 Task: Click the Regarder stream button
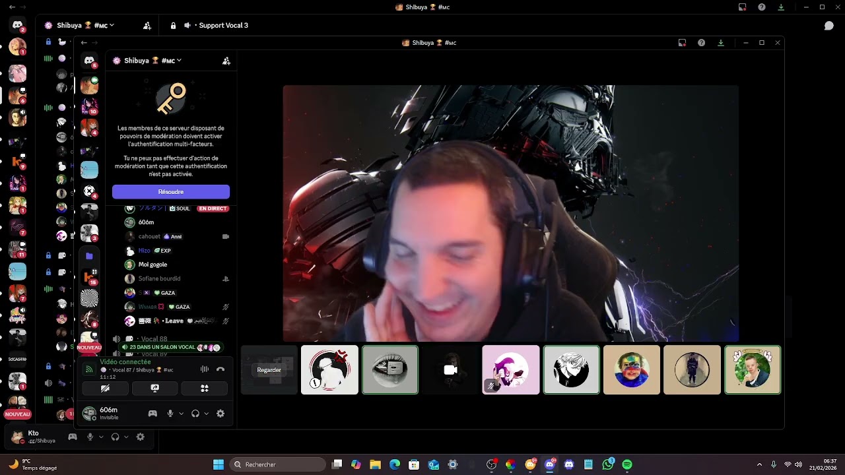[269, 370]
